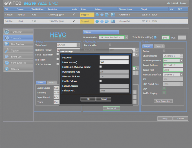Open Streaming Protocol Zixi dropdown
Viewport: 192px width, 148px height.
click(181, 60)
